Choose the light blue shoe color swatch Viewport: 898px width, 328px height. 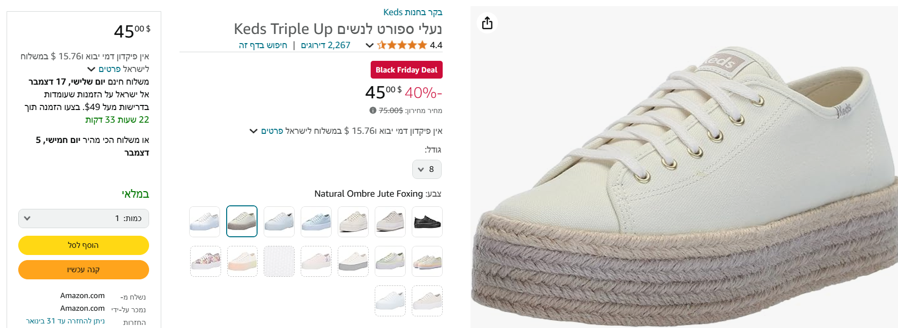[x=316, y=222]
